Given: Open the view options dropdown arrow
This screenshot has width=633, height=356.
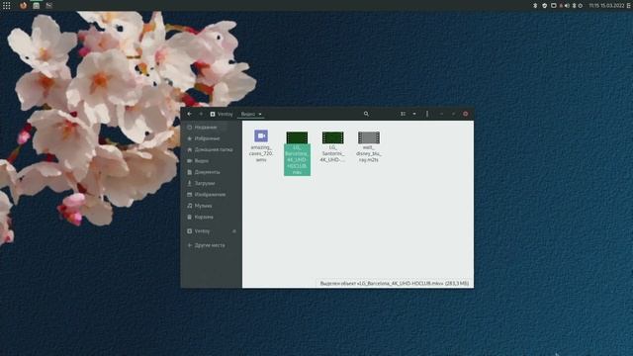Looking at the screenshot, I should click(414, 114).
